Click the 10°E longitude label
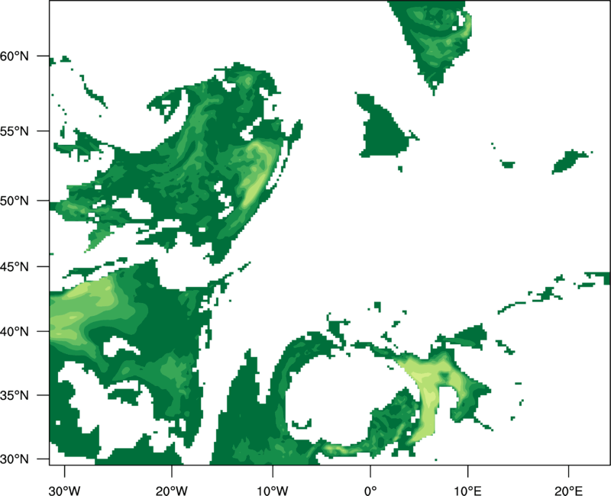 [x=467, y=491]
